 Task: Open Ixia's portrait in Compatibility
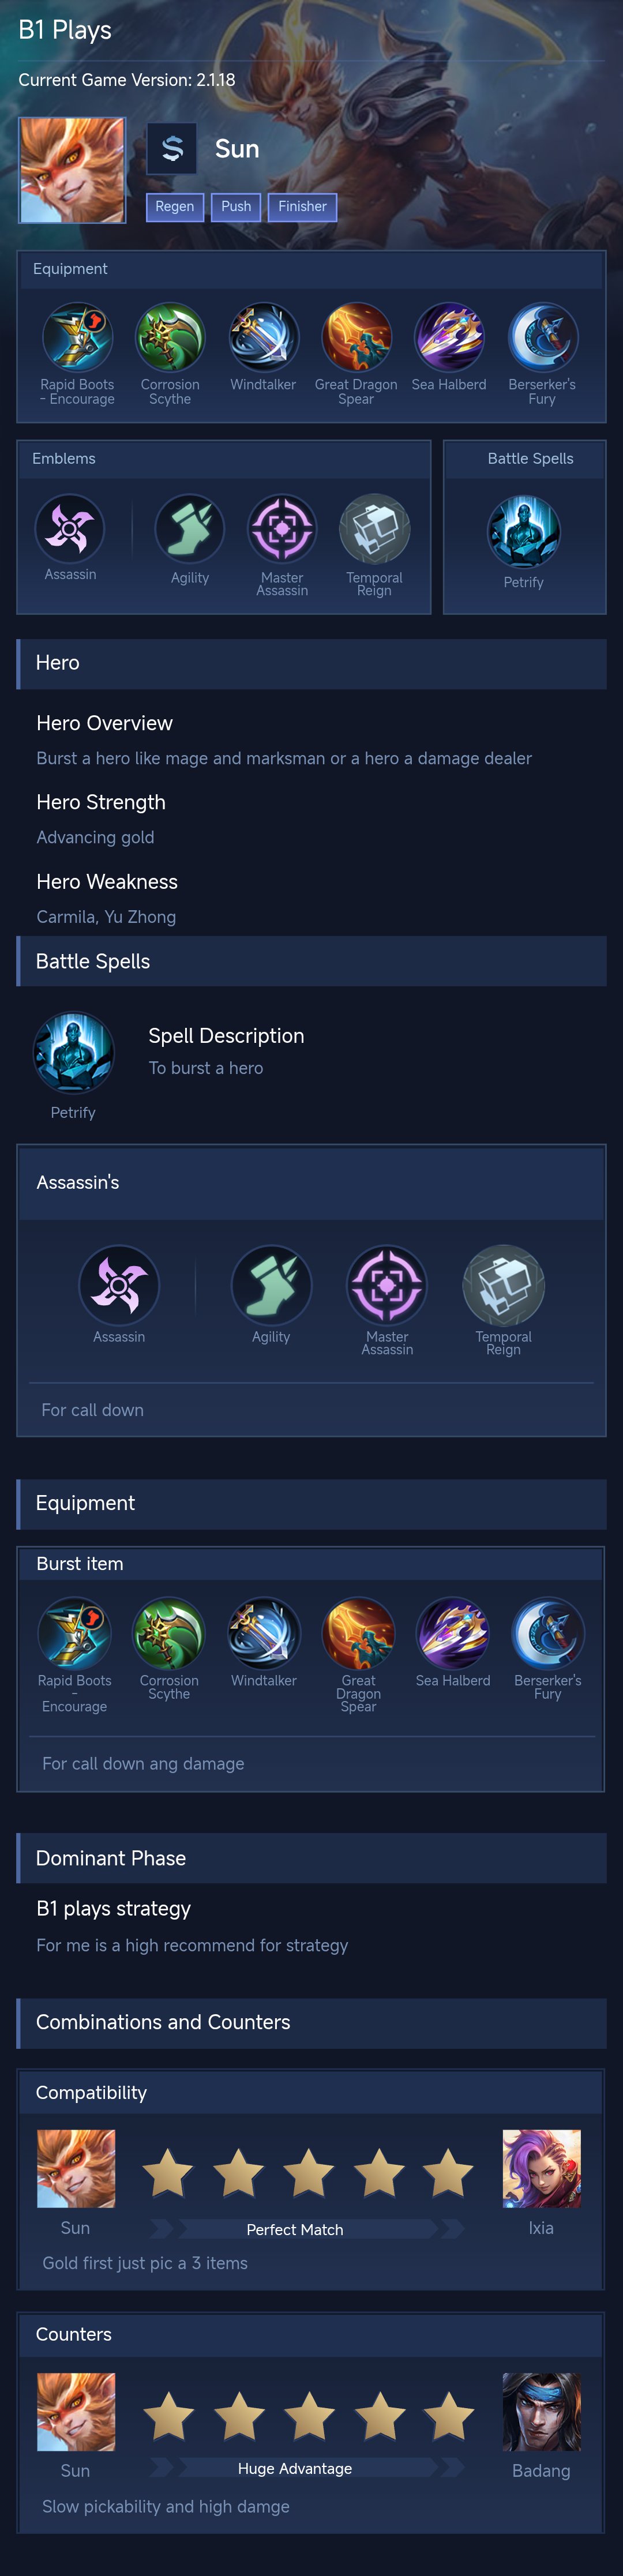click(x=541, y=2168)
